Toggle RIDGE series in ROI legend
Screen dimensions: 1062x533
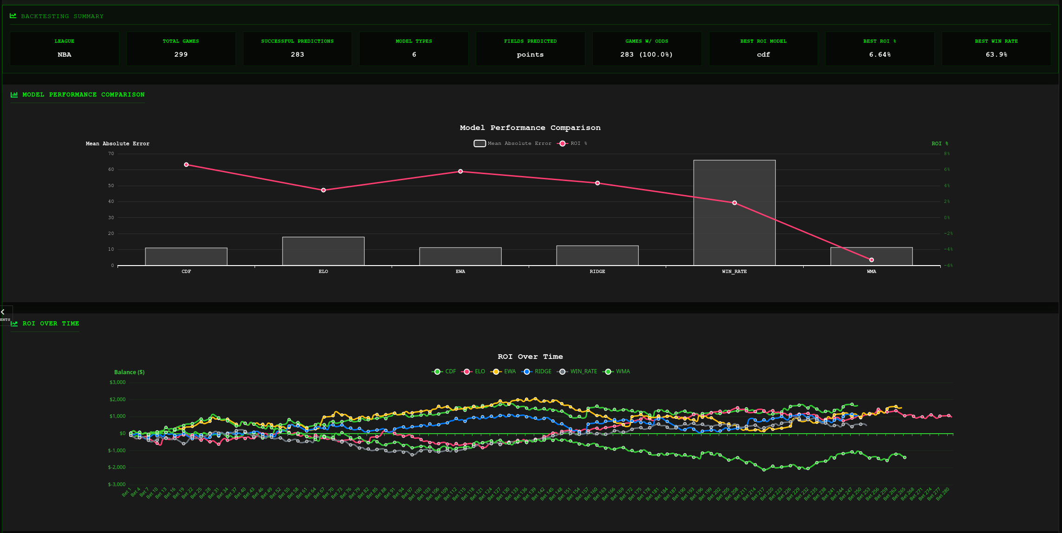tap(537, 371)
